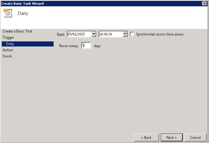This screenshot has width=209, height=143.
Task: Increase start time with up spinner arrow
Action: point(125,33)
